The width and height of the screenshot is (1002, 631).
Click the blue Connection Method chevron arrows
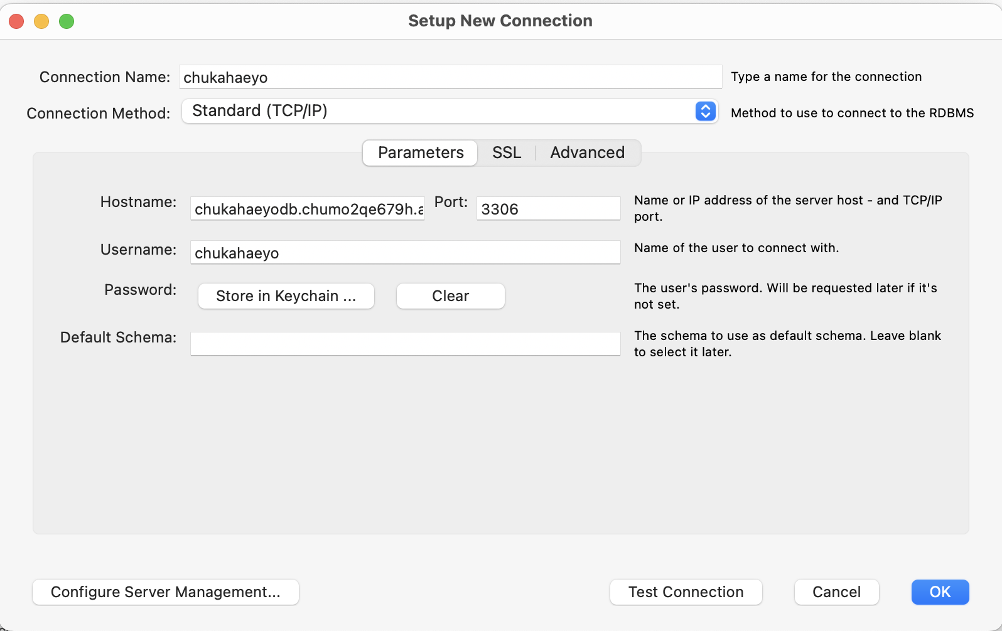point(705,111)
